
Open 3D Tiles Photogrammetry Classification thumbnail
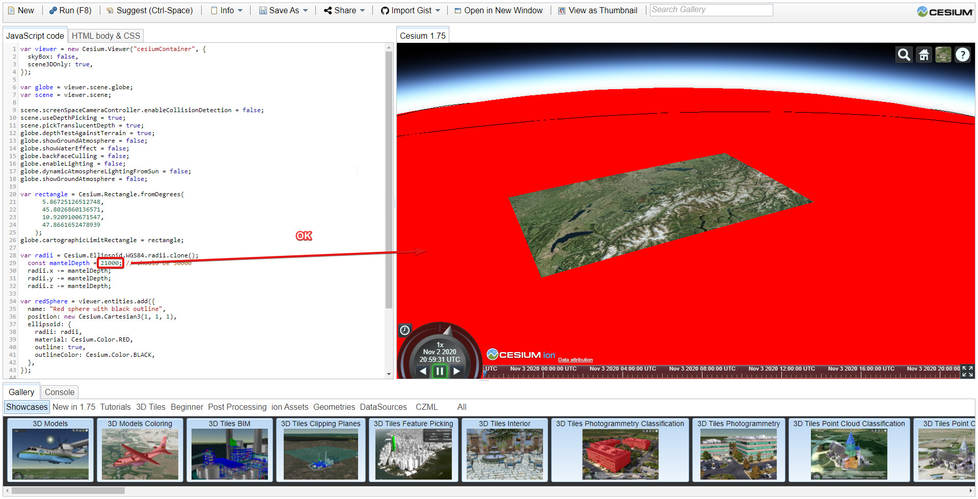[620, 450]
